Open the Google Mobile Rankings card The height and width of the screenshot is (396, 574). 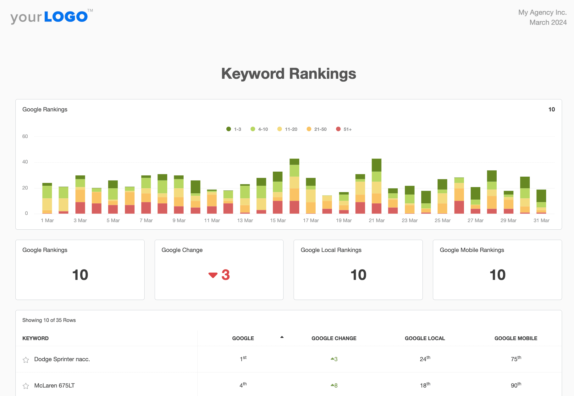click(497, 270)
